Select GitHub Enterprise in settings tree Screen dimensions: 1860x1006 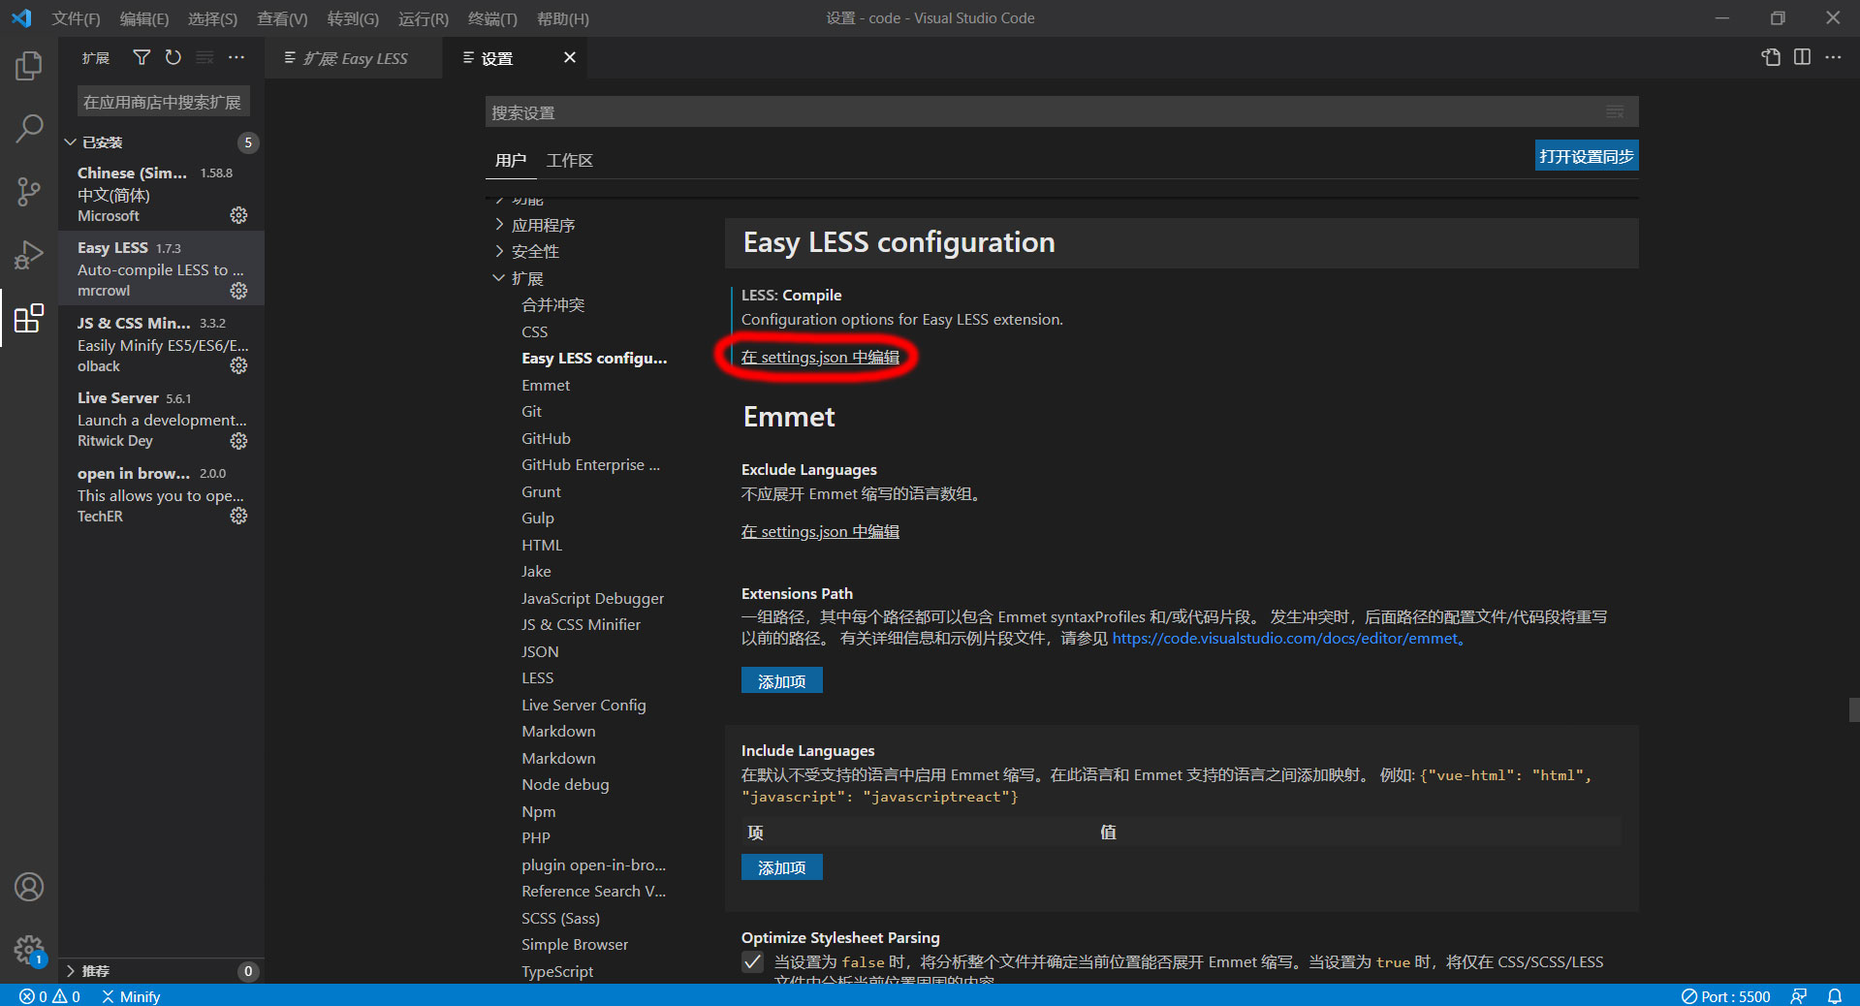(x=590, y=465)
